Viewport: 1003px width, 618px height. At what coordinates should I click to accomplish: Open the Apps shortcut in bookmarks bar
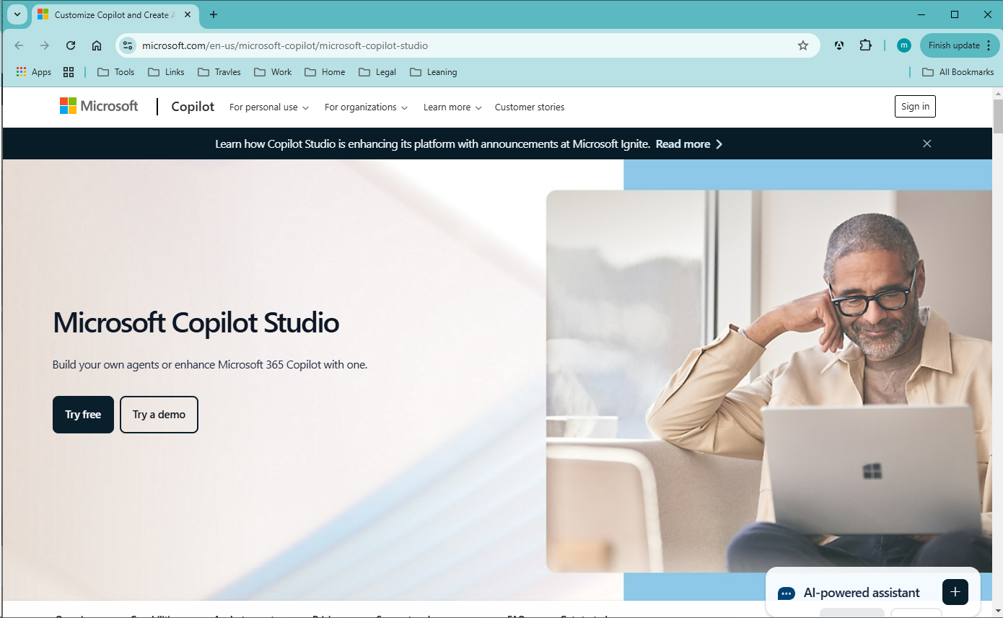(34, 72)
